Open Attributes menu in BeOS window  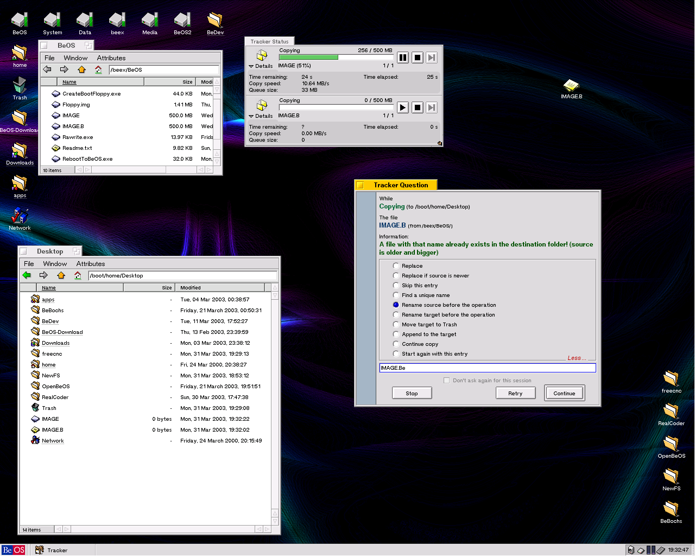tap(111, 58)
